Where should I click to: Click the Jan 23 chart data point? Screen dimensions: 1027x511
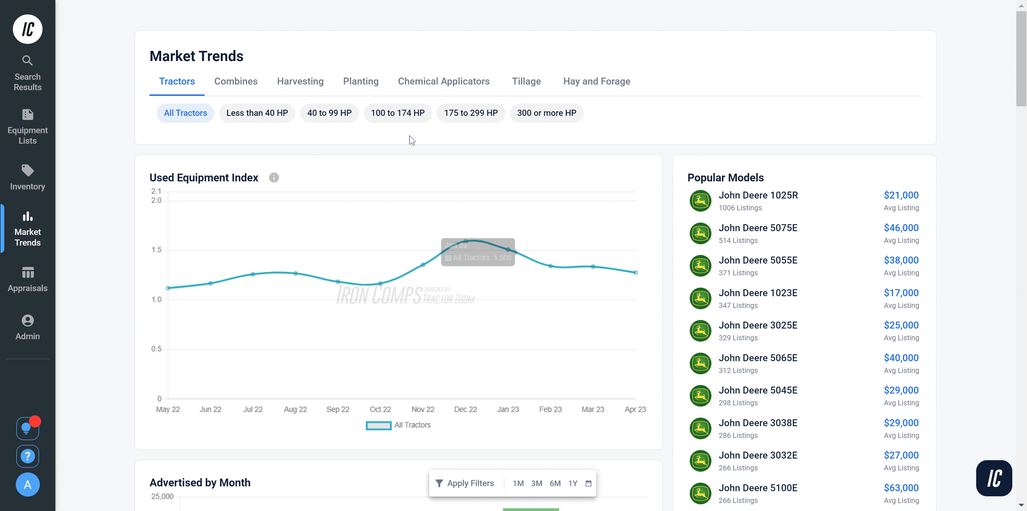(508, 250)
